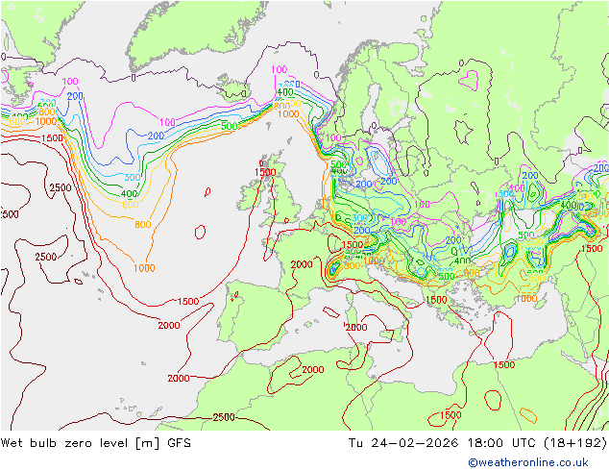
Task: Click the 'Wet bulb zero level [m] GFS' caption
Action: click(95, 443)
